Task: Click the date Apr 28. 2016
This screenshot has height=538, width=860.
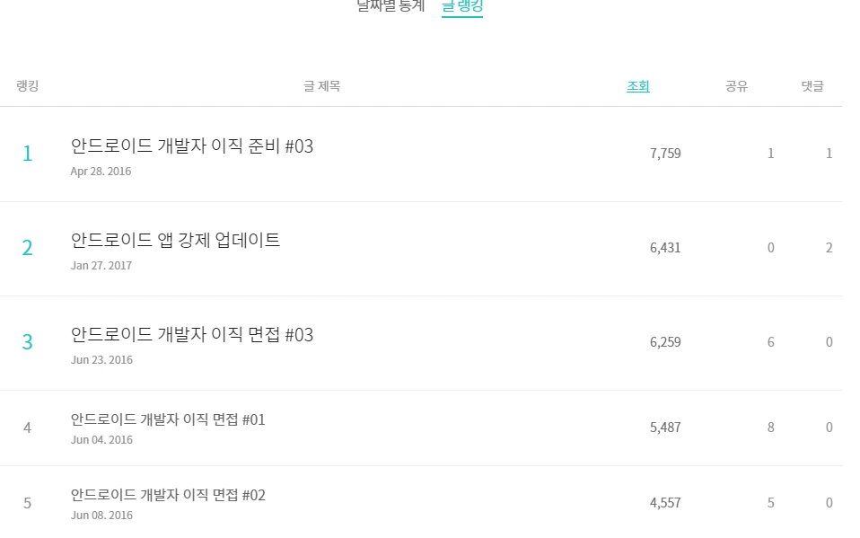Action: (101, 171)
